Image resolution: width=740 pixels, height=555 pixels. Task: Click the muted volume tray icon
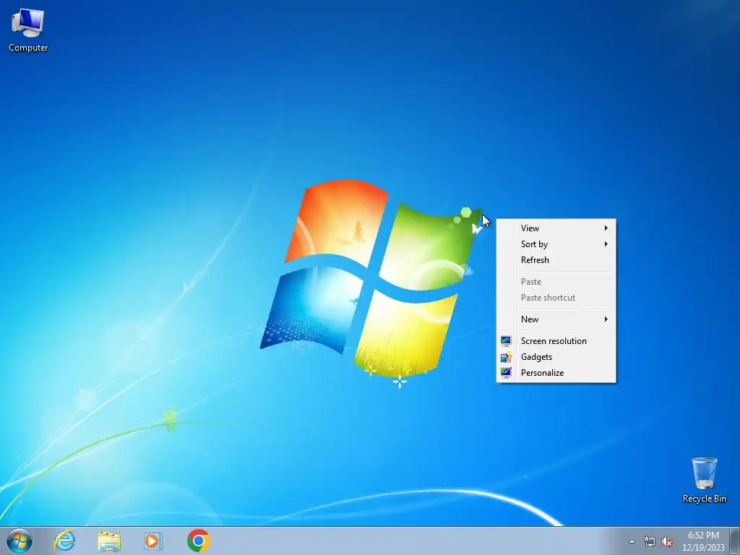(667, 542)
